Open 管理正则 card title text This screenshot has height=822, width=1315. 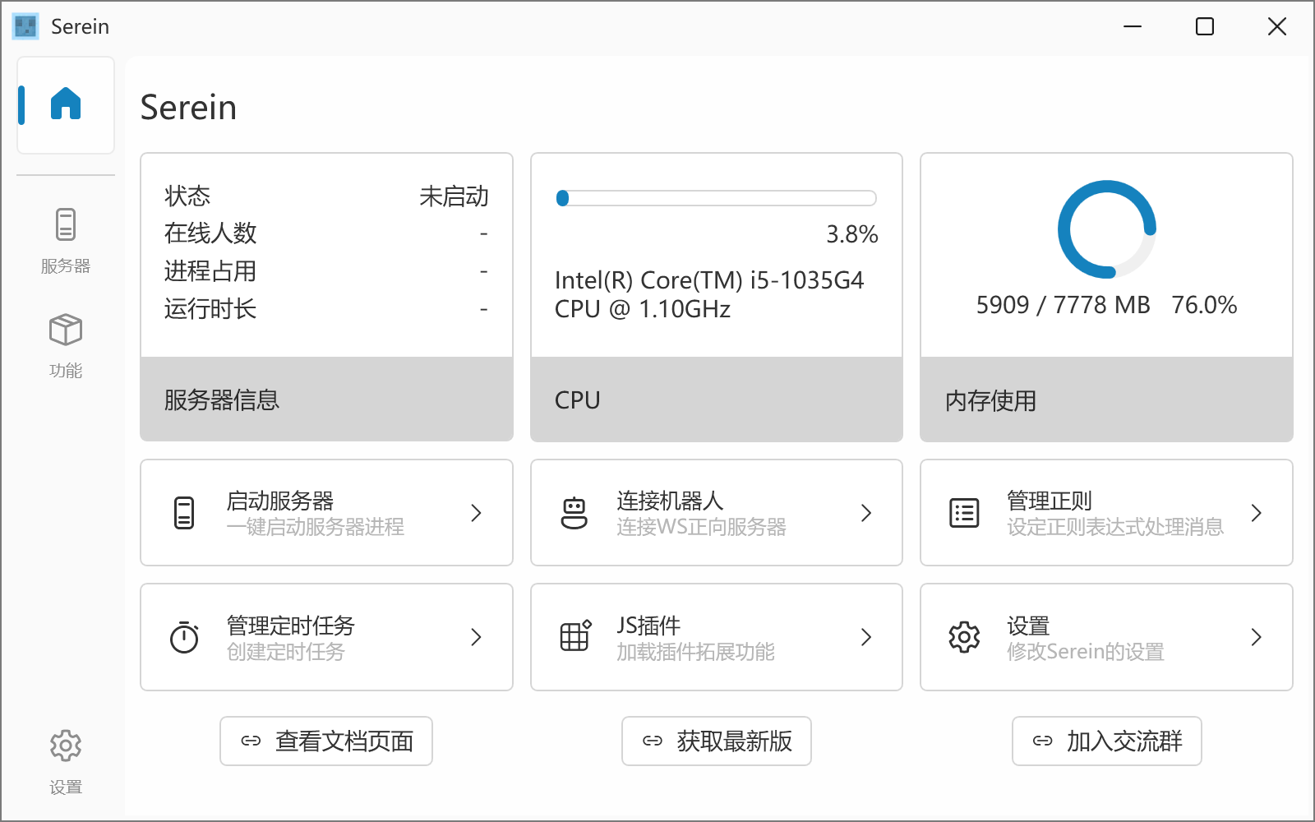pyautogui.click(x=1050, y=501)
